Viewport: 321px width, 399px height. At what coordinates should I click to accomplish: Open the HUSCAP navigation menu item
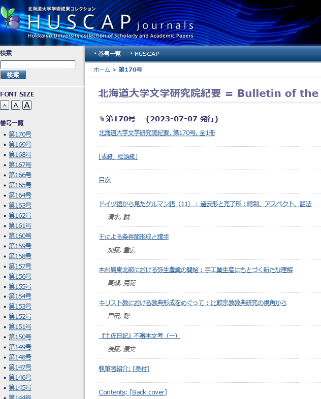click(x=147, y=54)
